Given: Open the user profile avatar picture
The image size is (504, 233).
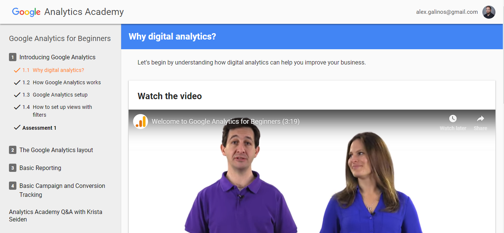Looking at the screenshot, I should click(x=489, y=12).
